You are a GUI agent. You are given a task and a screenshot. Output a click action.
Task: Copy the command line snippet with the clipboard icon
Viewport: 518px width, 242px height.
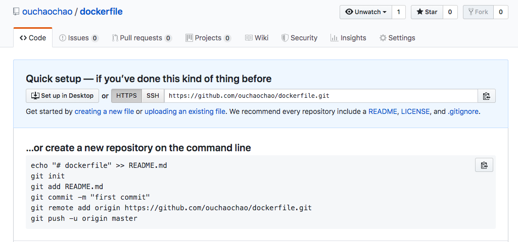[484, 165]
